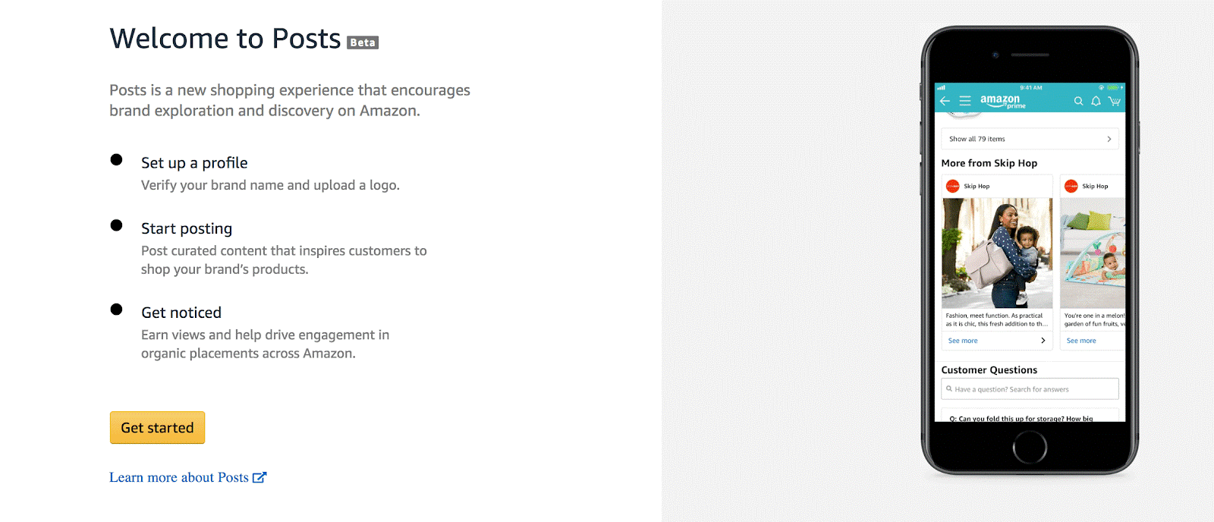Open the Learn more about Posts link
This screenshot has width=1214, height=522.
click(x=179, y=477)
